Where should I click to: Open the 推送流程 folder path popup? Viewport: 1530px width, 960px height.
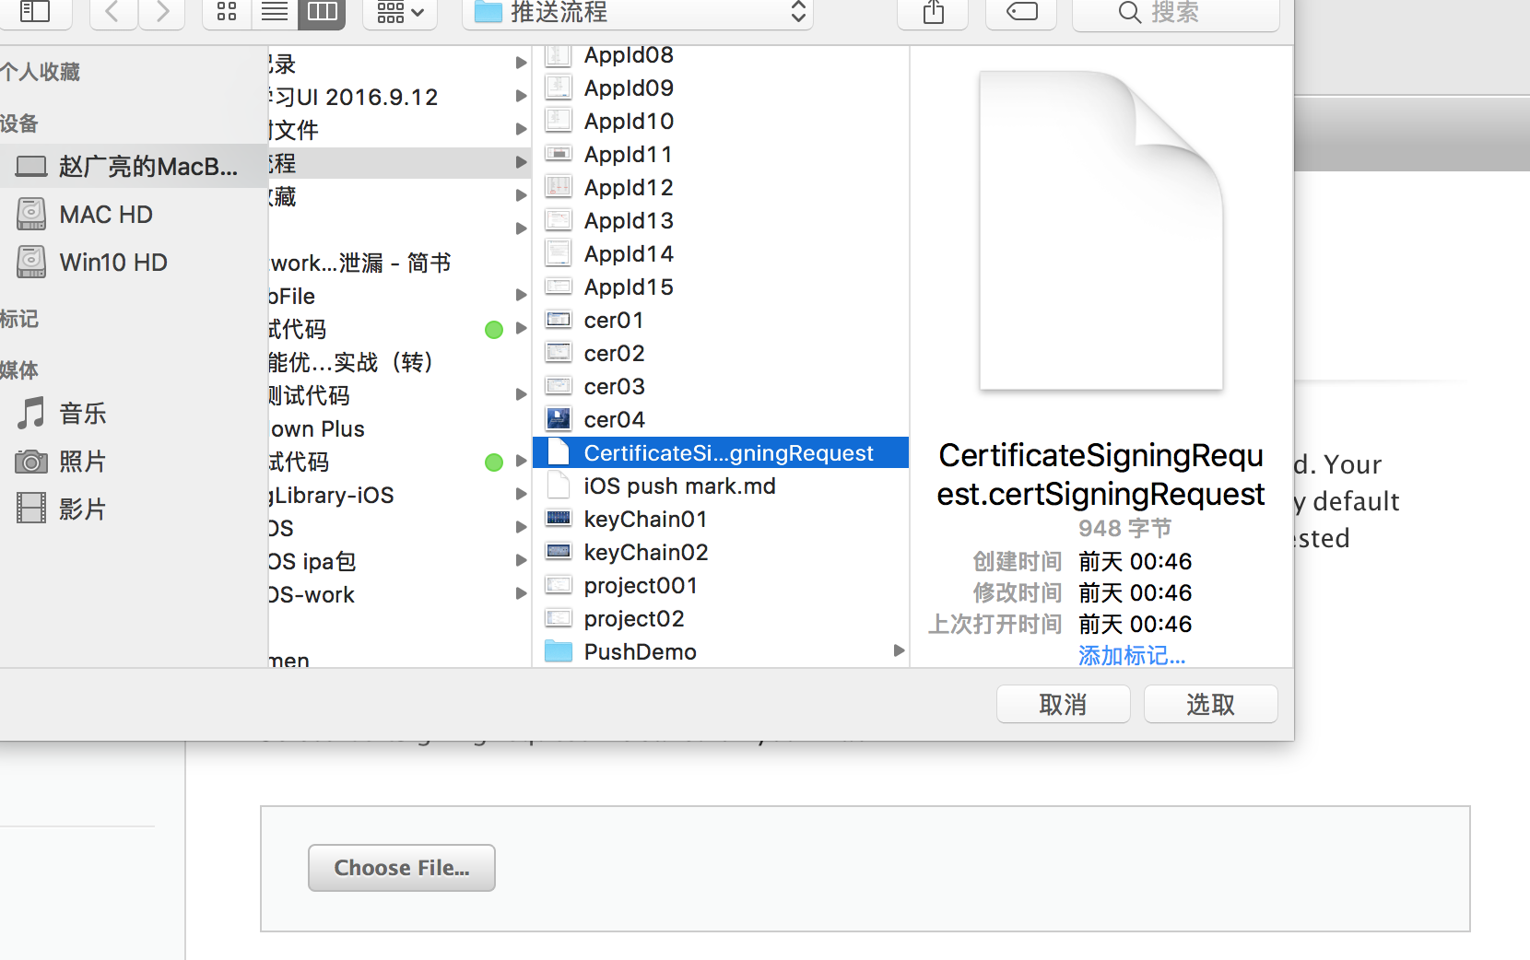click(638, 12)
